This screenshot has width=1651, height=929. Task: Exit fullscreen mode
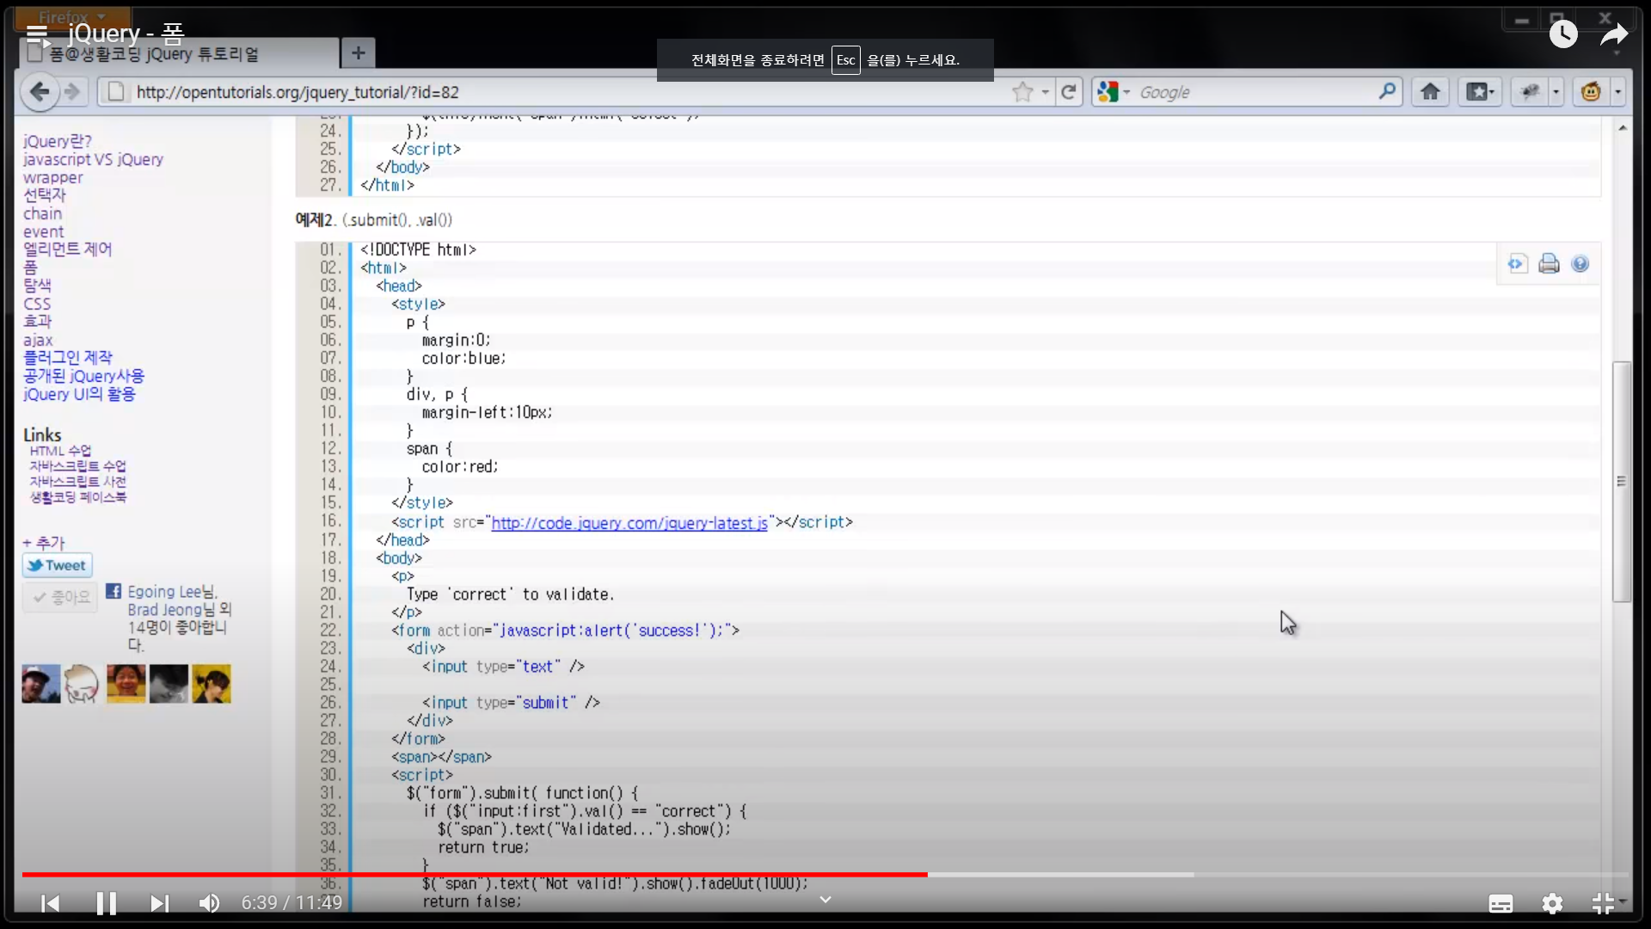1603,903
